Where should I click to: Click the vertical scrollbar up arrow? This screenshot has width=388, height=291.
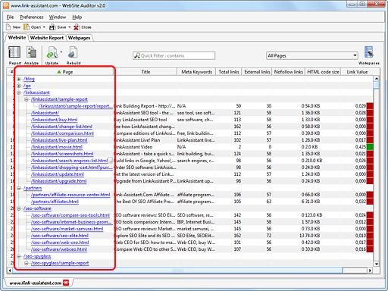[377, 79]
